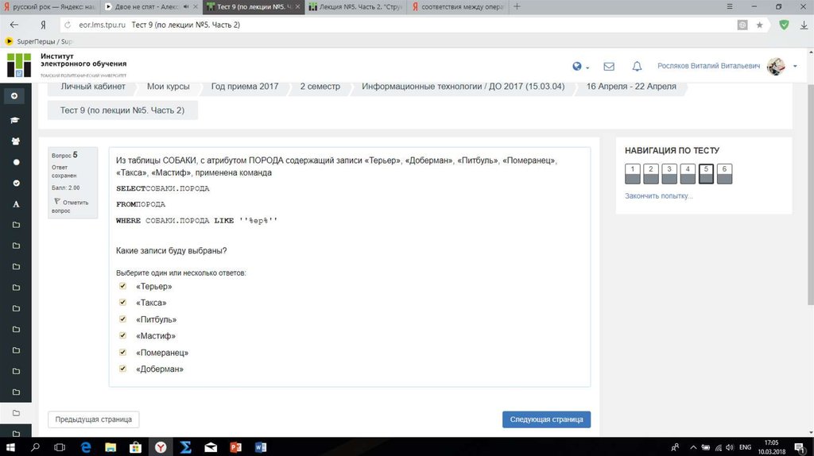The width and height of the screenshot is (814, 456).
Task: Switch ENG input language in tray
Action: click(745, 447)
